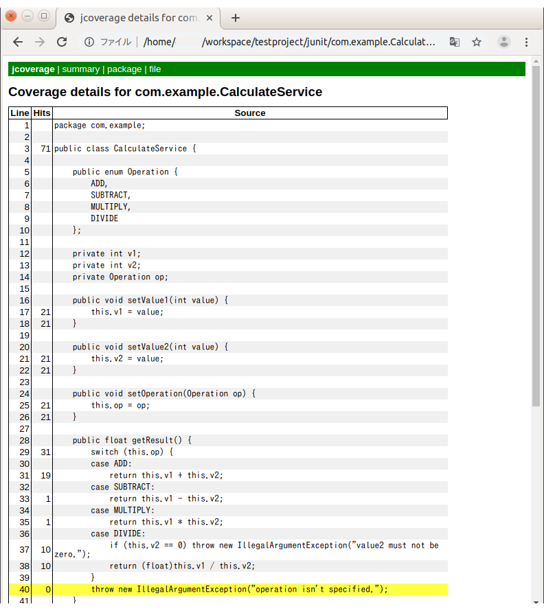Click hits value 0 on line 40
Viewport: 544px width, 611px height.
(x=48, y=590)
